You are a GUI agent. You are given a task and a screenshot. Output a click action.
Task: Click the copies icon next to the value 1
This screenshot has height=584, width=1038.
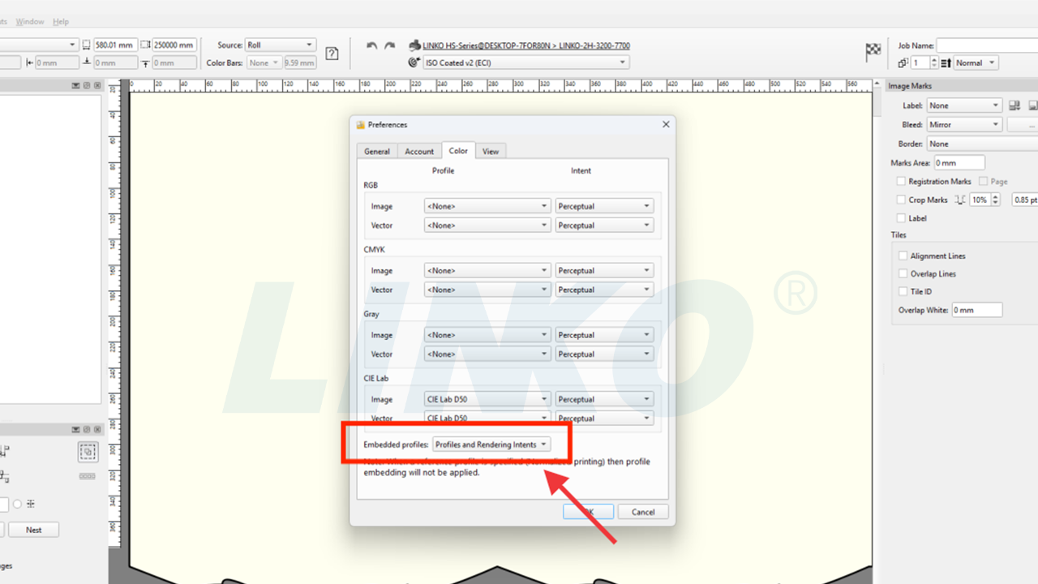tap(903, 63)
